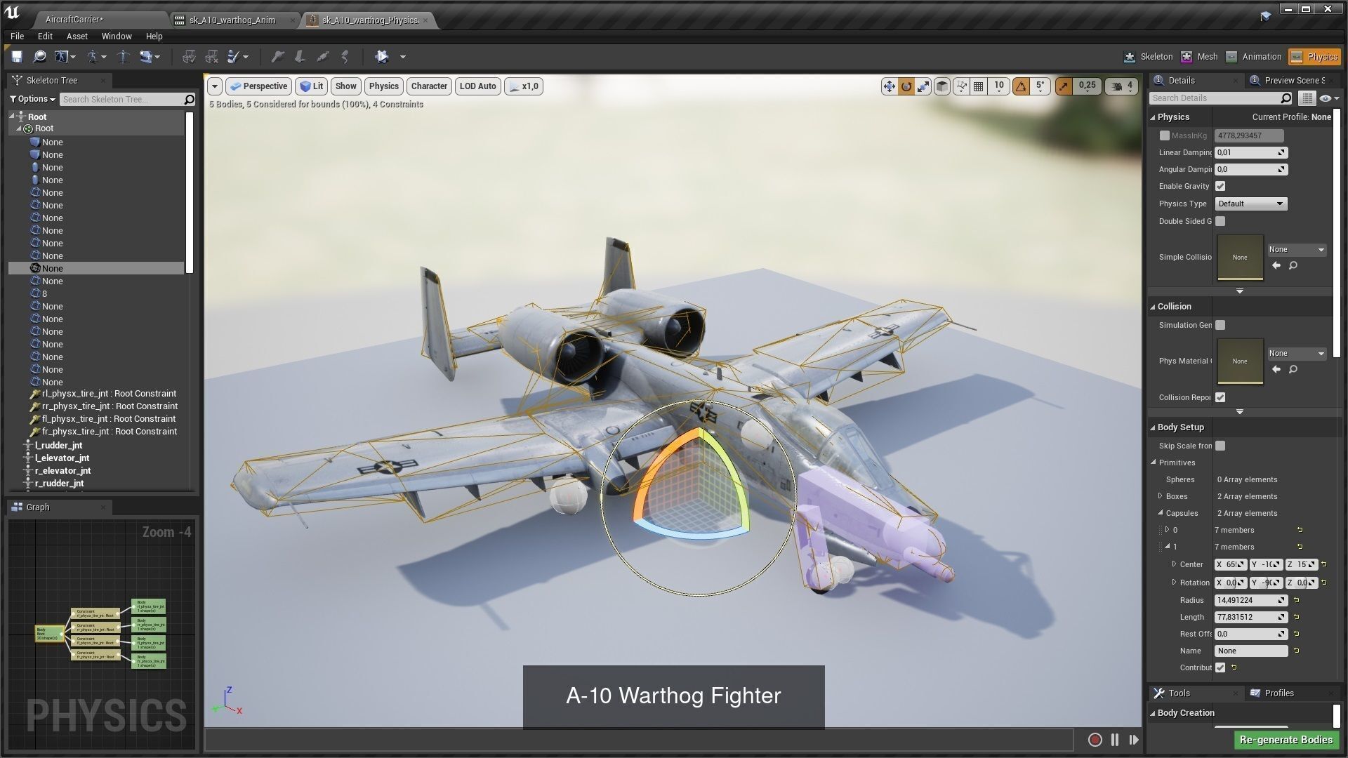The height and width of the screenshot is (758, 1348).
Task: Toggle Enable Gravity checkbox
Action: 1220,186
